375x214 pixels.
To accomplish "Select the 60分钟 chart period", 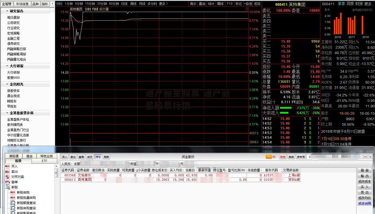I will tap(114, 4).
